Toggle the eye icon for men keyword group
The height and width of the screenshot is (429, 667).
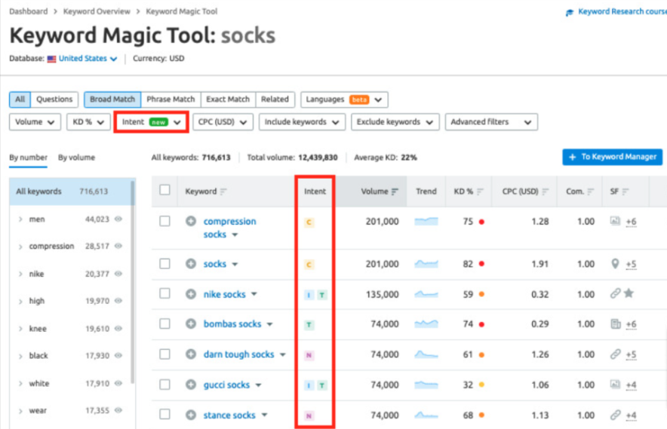click(118, 219)
